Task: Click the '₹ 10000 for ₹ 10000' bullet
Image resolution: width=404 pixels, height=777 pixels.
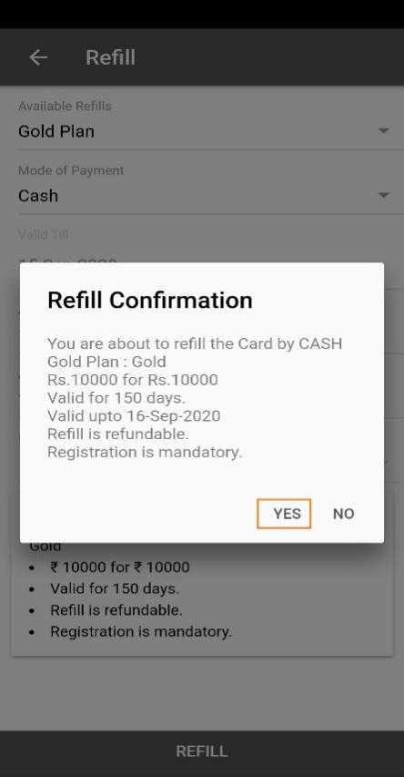Action: (120, 567)
